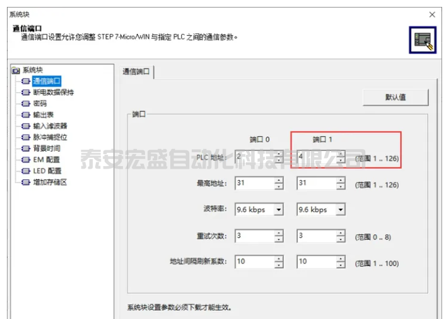Open 背景时间 configuration
This screenshot has height=319, width=444.
pyautogui.click(x=47, y=148)
